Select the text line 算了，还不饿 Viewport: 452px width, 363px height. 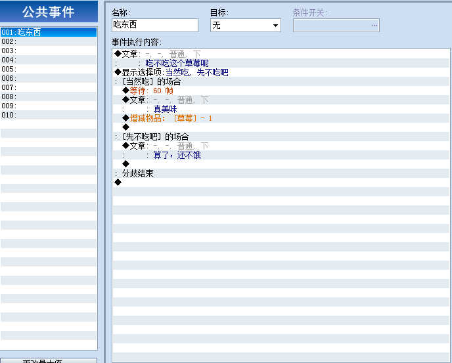click(281, 155)
